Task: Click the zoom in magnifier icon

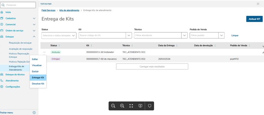Action: click(x=122, y=106)
